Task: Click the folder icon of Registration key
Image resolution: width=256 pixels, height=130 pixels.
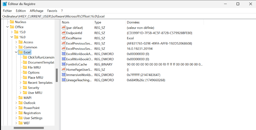Action: [20, 113]
